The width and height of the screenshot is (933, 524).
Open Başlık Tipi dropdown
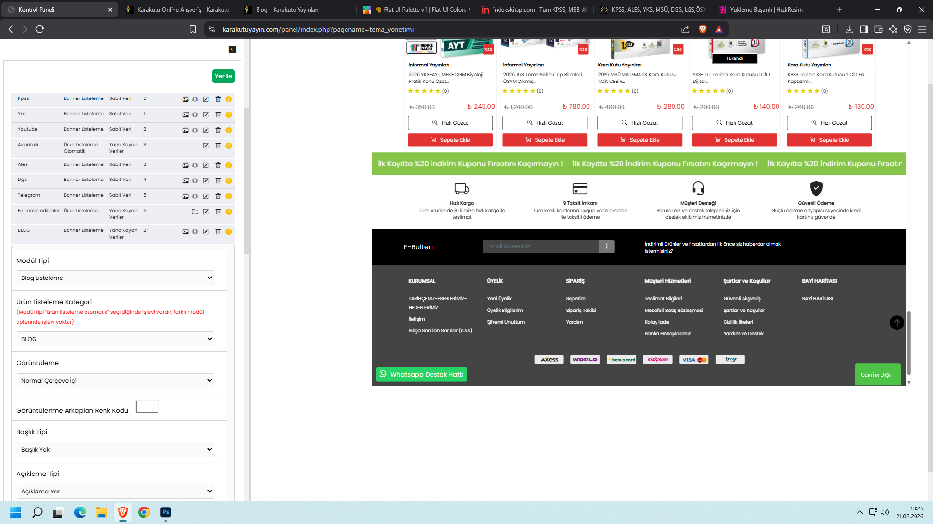(x=115, y=450)
